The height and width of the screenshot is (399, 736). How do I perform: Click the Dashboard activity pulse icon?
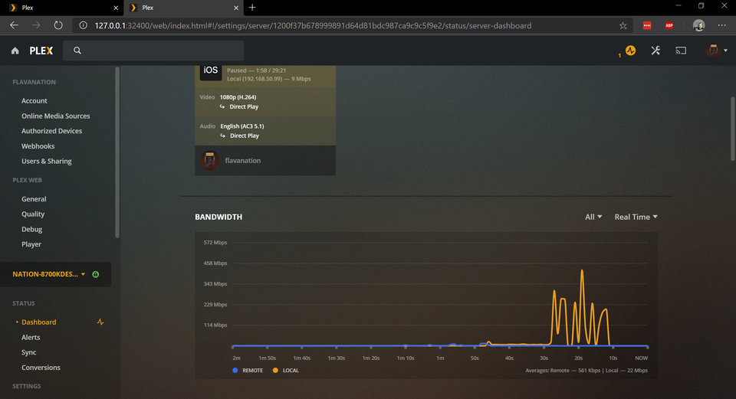100,322
